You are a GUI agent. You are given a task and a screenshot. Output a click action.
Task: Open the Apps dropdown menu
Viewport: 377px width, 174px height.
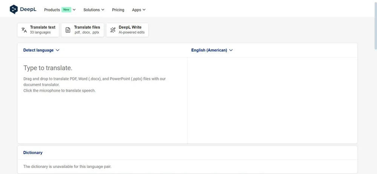(138, 10)
